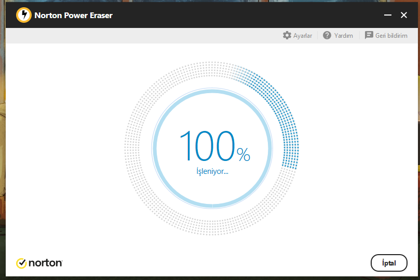The height and width of the screenshot is (280, 420).
Task: Click the norton checkmark logo
Action: pyautogui.click(x=21, y=263)
